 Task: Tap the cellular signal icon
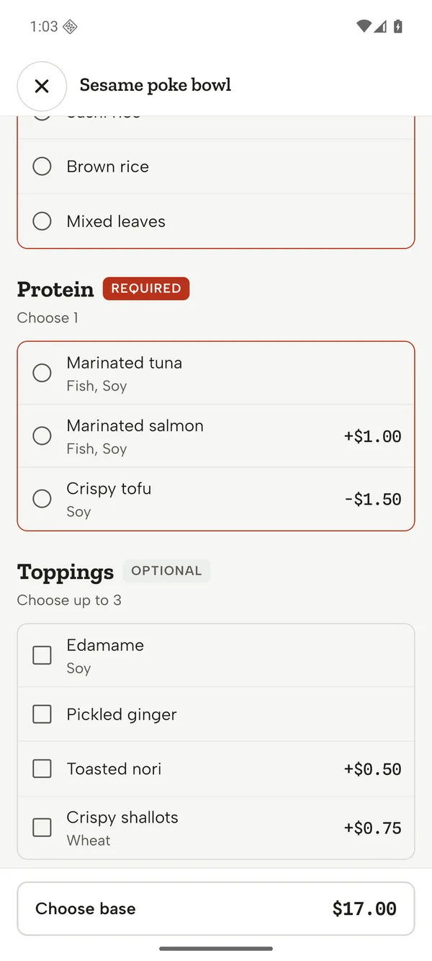[380, 27]
